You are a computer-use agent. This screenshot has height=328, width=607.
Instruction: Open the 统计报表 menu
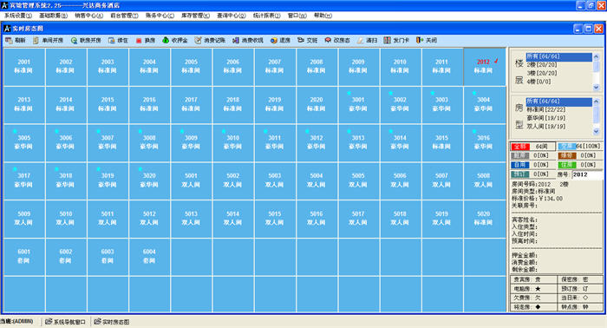point(267,16)
